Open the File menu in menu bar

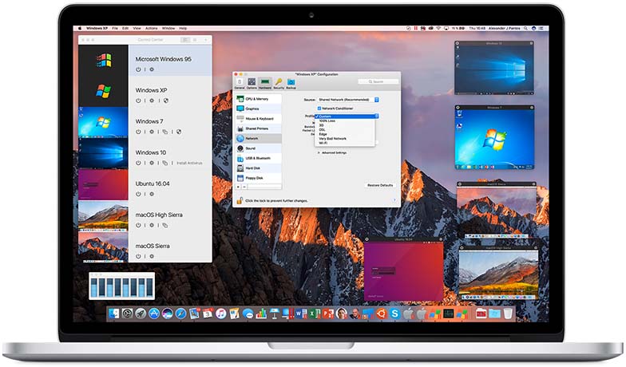115,29
